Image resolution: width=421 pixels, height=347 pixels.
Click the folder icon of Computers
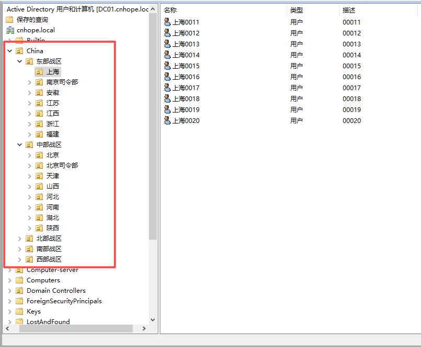pos(19,280)
